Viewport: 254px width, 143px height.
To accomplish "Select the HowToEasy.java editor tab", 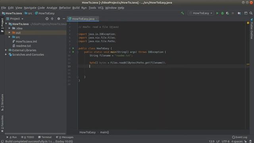I will (x=83, y=19).
